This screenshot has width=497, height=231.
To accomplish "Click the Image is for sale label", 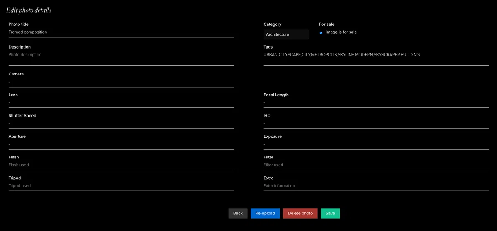I will tap(341, 32).
